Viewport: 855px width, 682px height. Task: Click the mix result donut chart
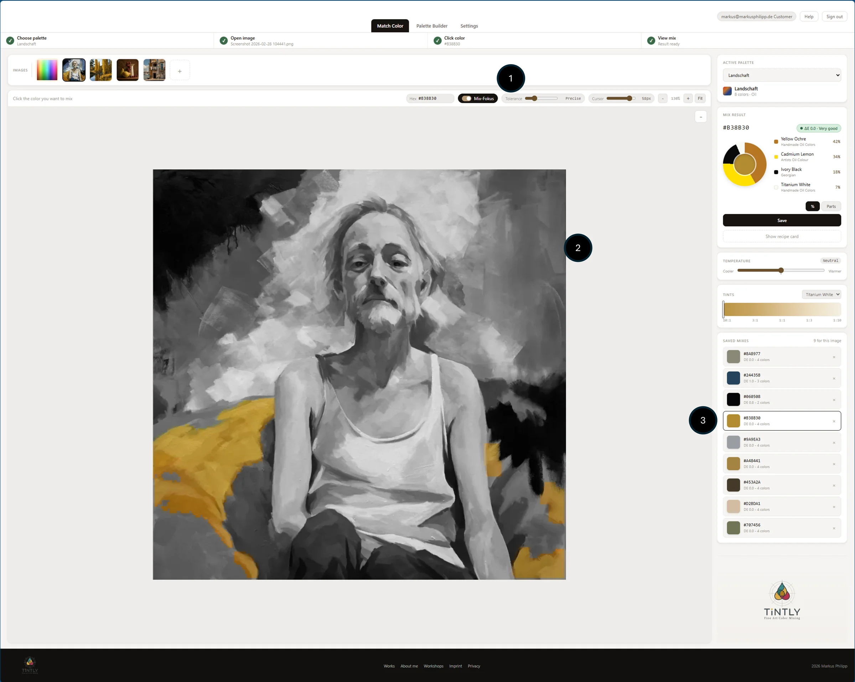pos(745,164)
